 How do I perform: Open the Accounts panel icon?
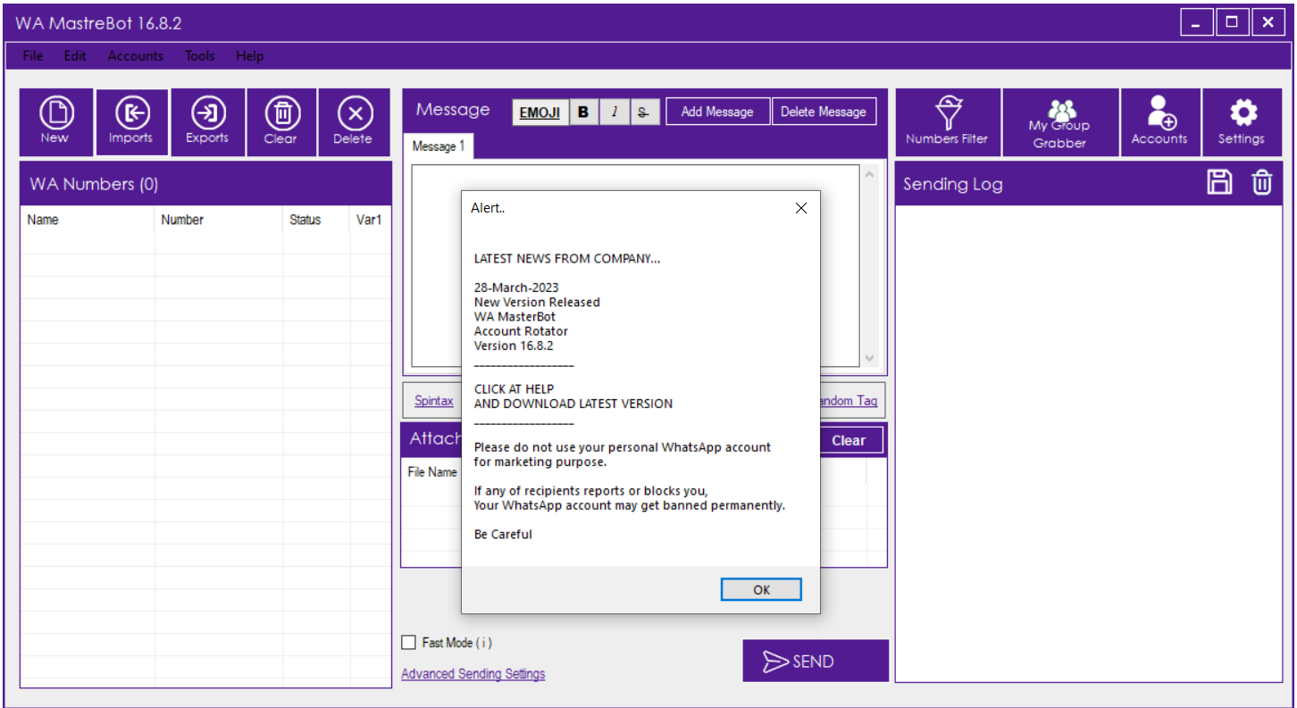[1159, 122]
